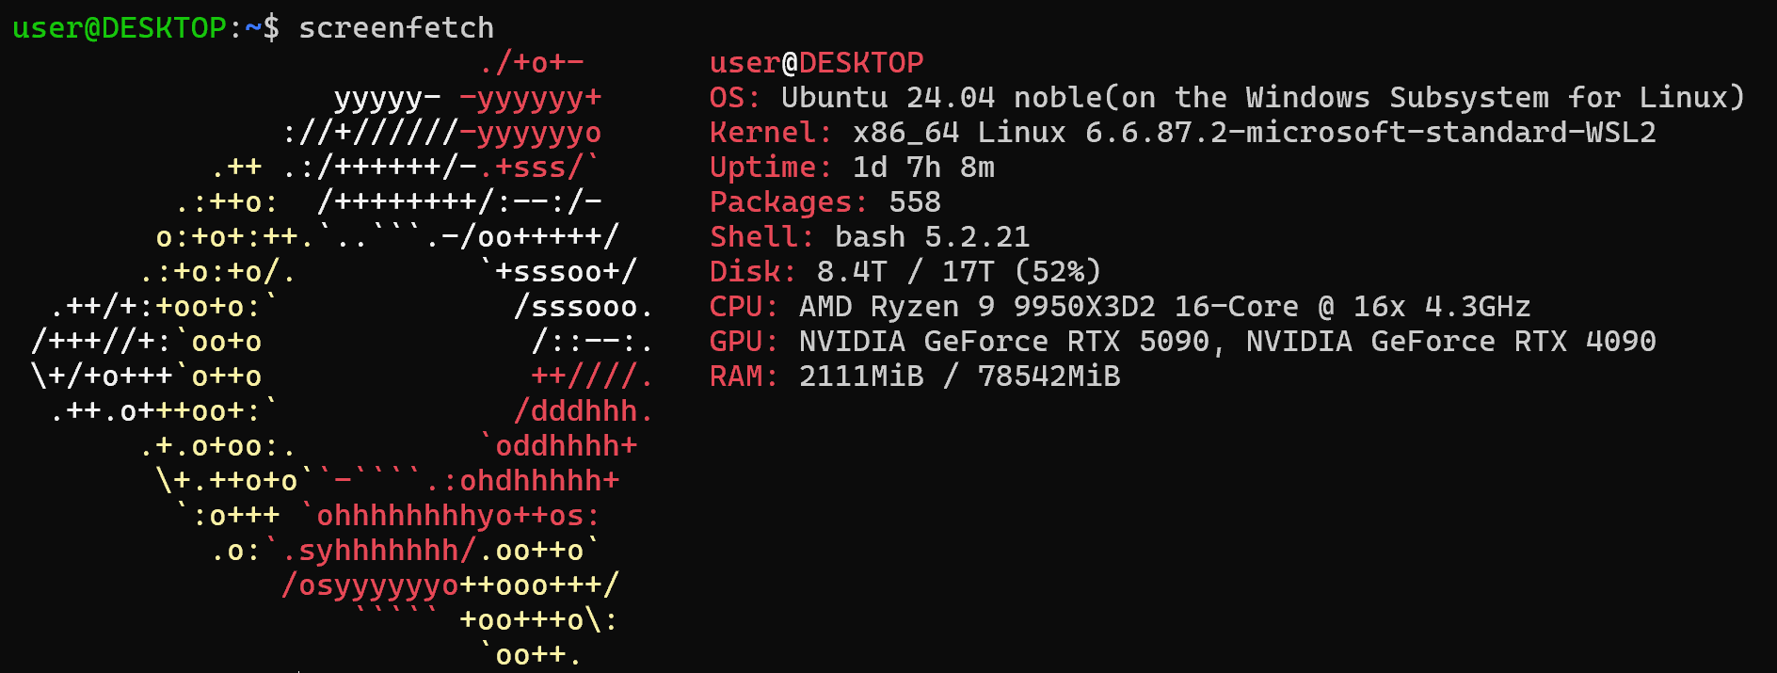Screen dimensions: 1777x673
Task: Select the CPU label
Action: click(744, 306)
